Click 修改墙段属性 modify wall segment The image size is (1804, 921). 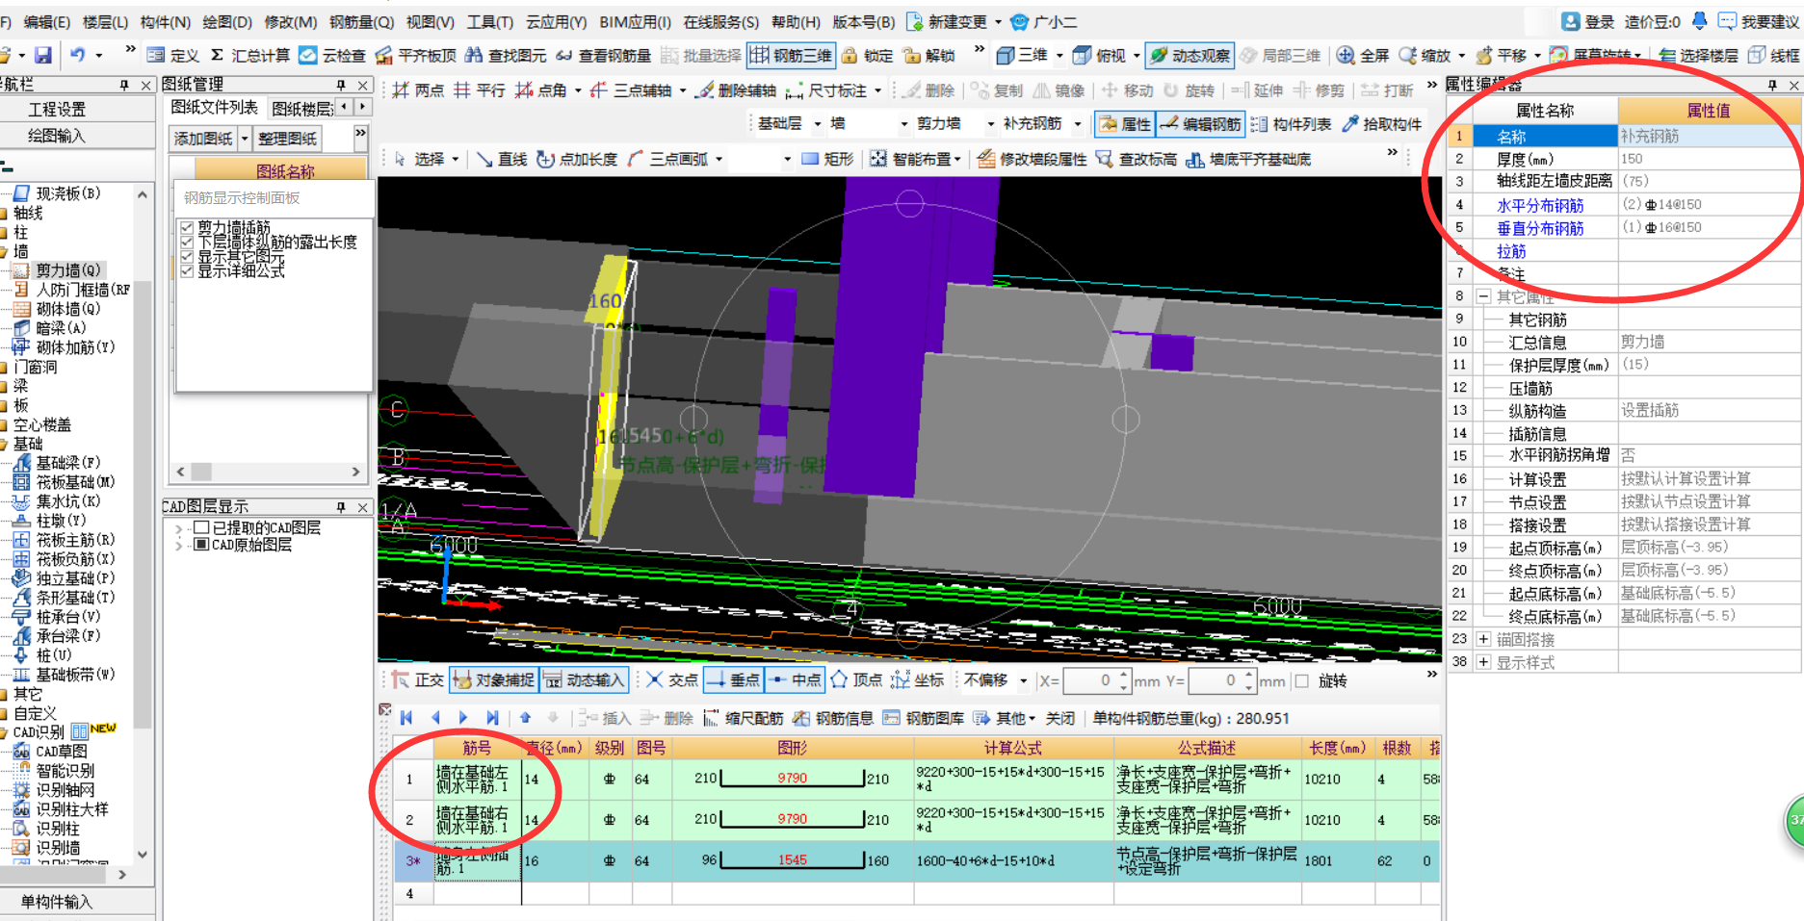point(1032,159)
